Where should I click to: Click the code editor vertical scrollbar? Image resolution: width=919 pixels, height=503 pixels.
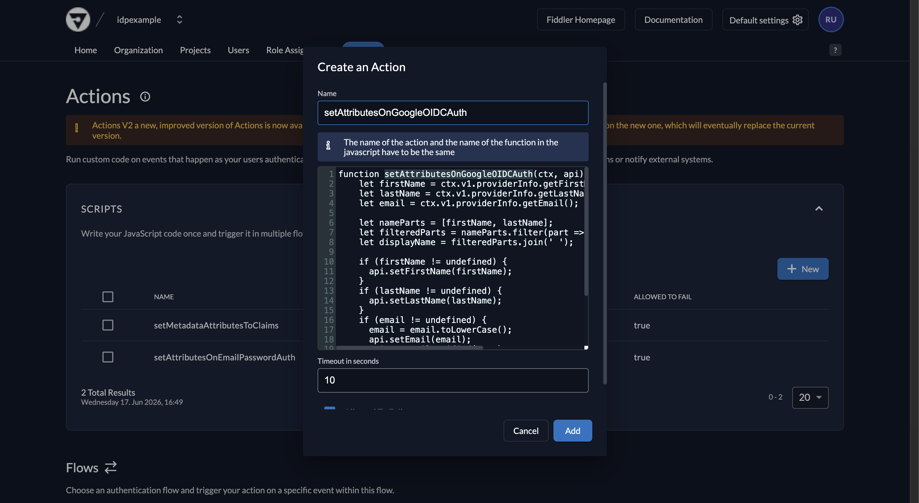click(x=586, y=231)
